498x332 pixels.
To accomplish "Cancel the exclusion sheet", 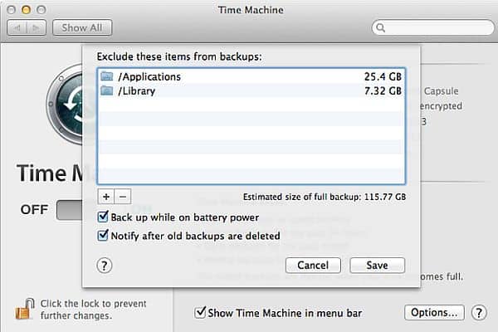I will [x=313, y=266].
